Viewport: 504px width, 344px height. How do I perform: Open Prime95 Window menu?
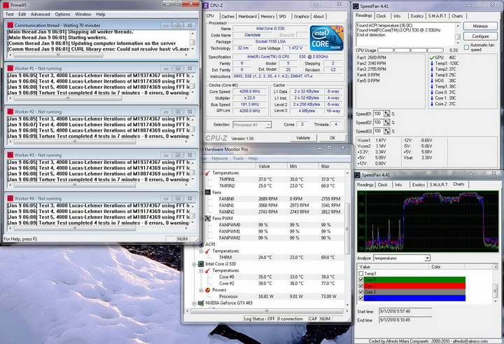pyautogui.click(x=83, y=15)
